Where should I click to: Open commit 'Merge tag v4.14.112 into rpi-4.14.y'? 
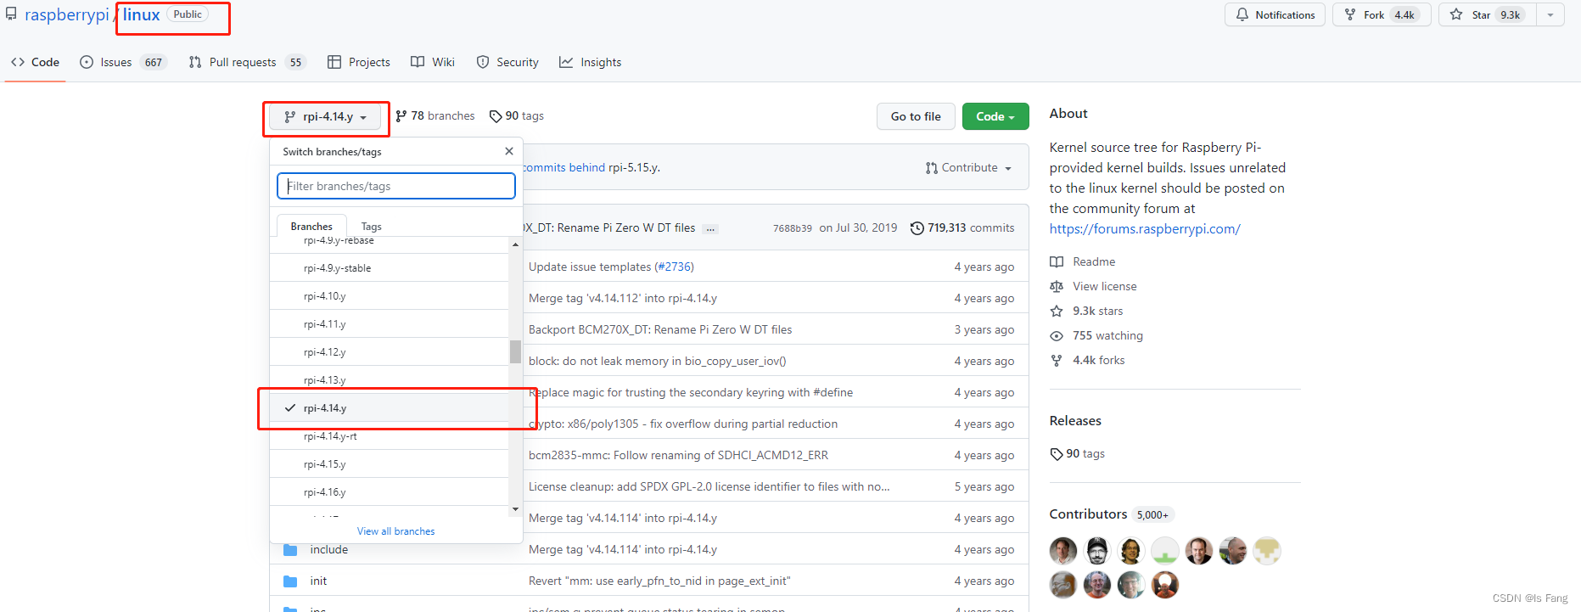tap(623, 298)
